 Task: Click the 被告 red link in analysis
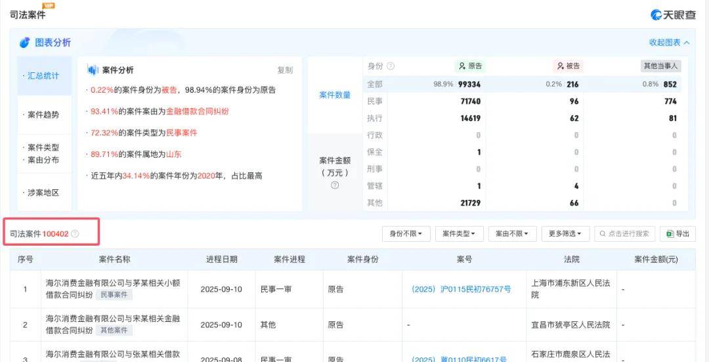coord(169,90)
